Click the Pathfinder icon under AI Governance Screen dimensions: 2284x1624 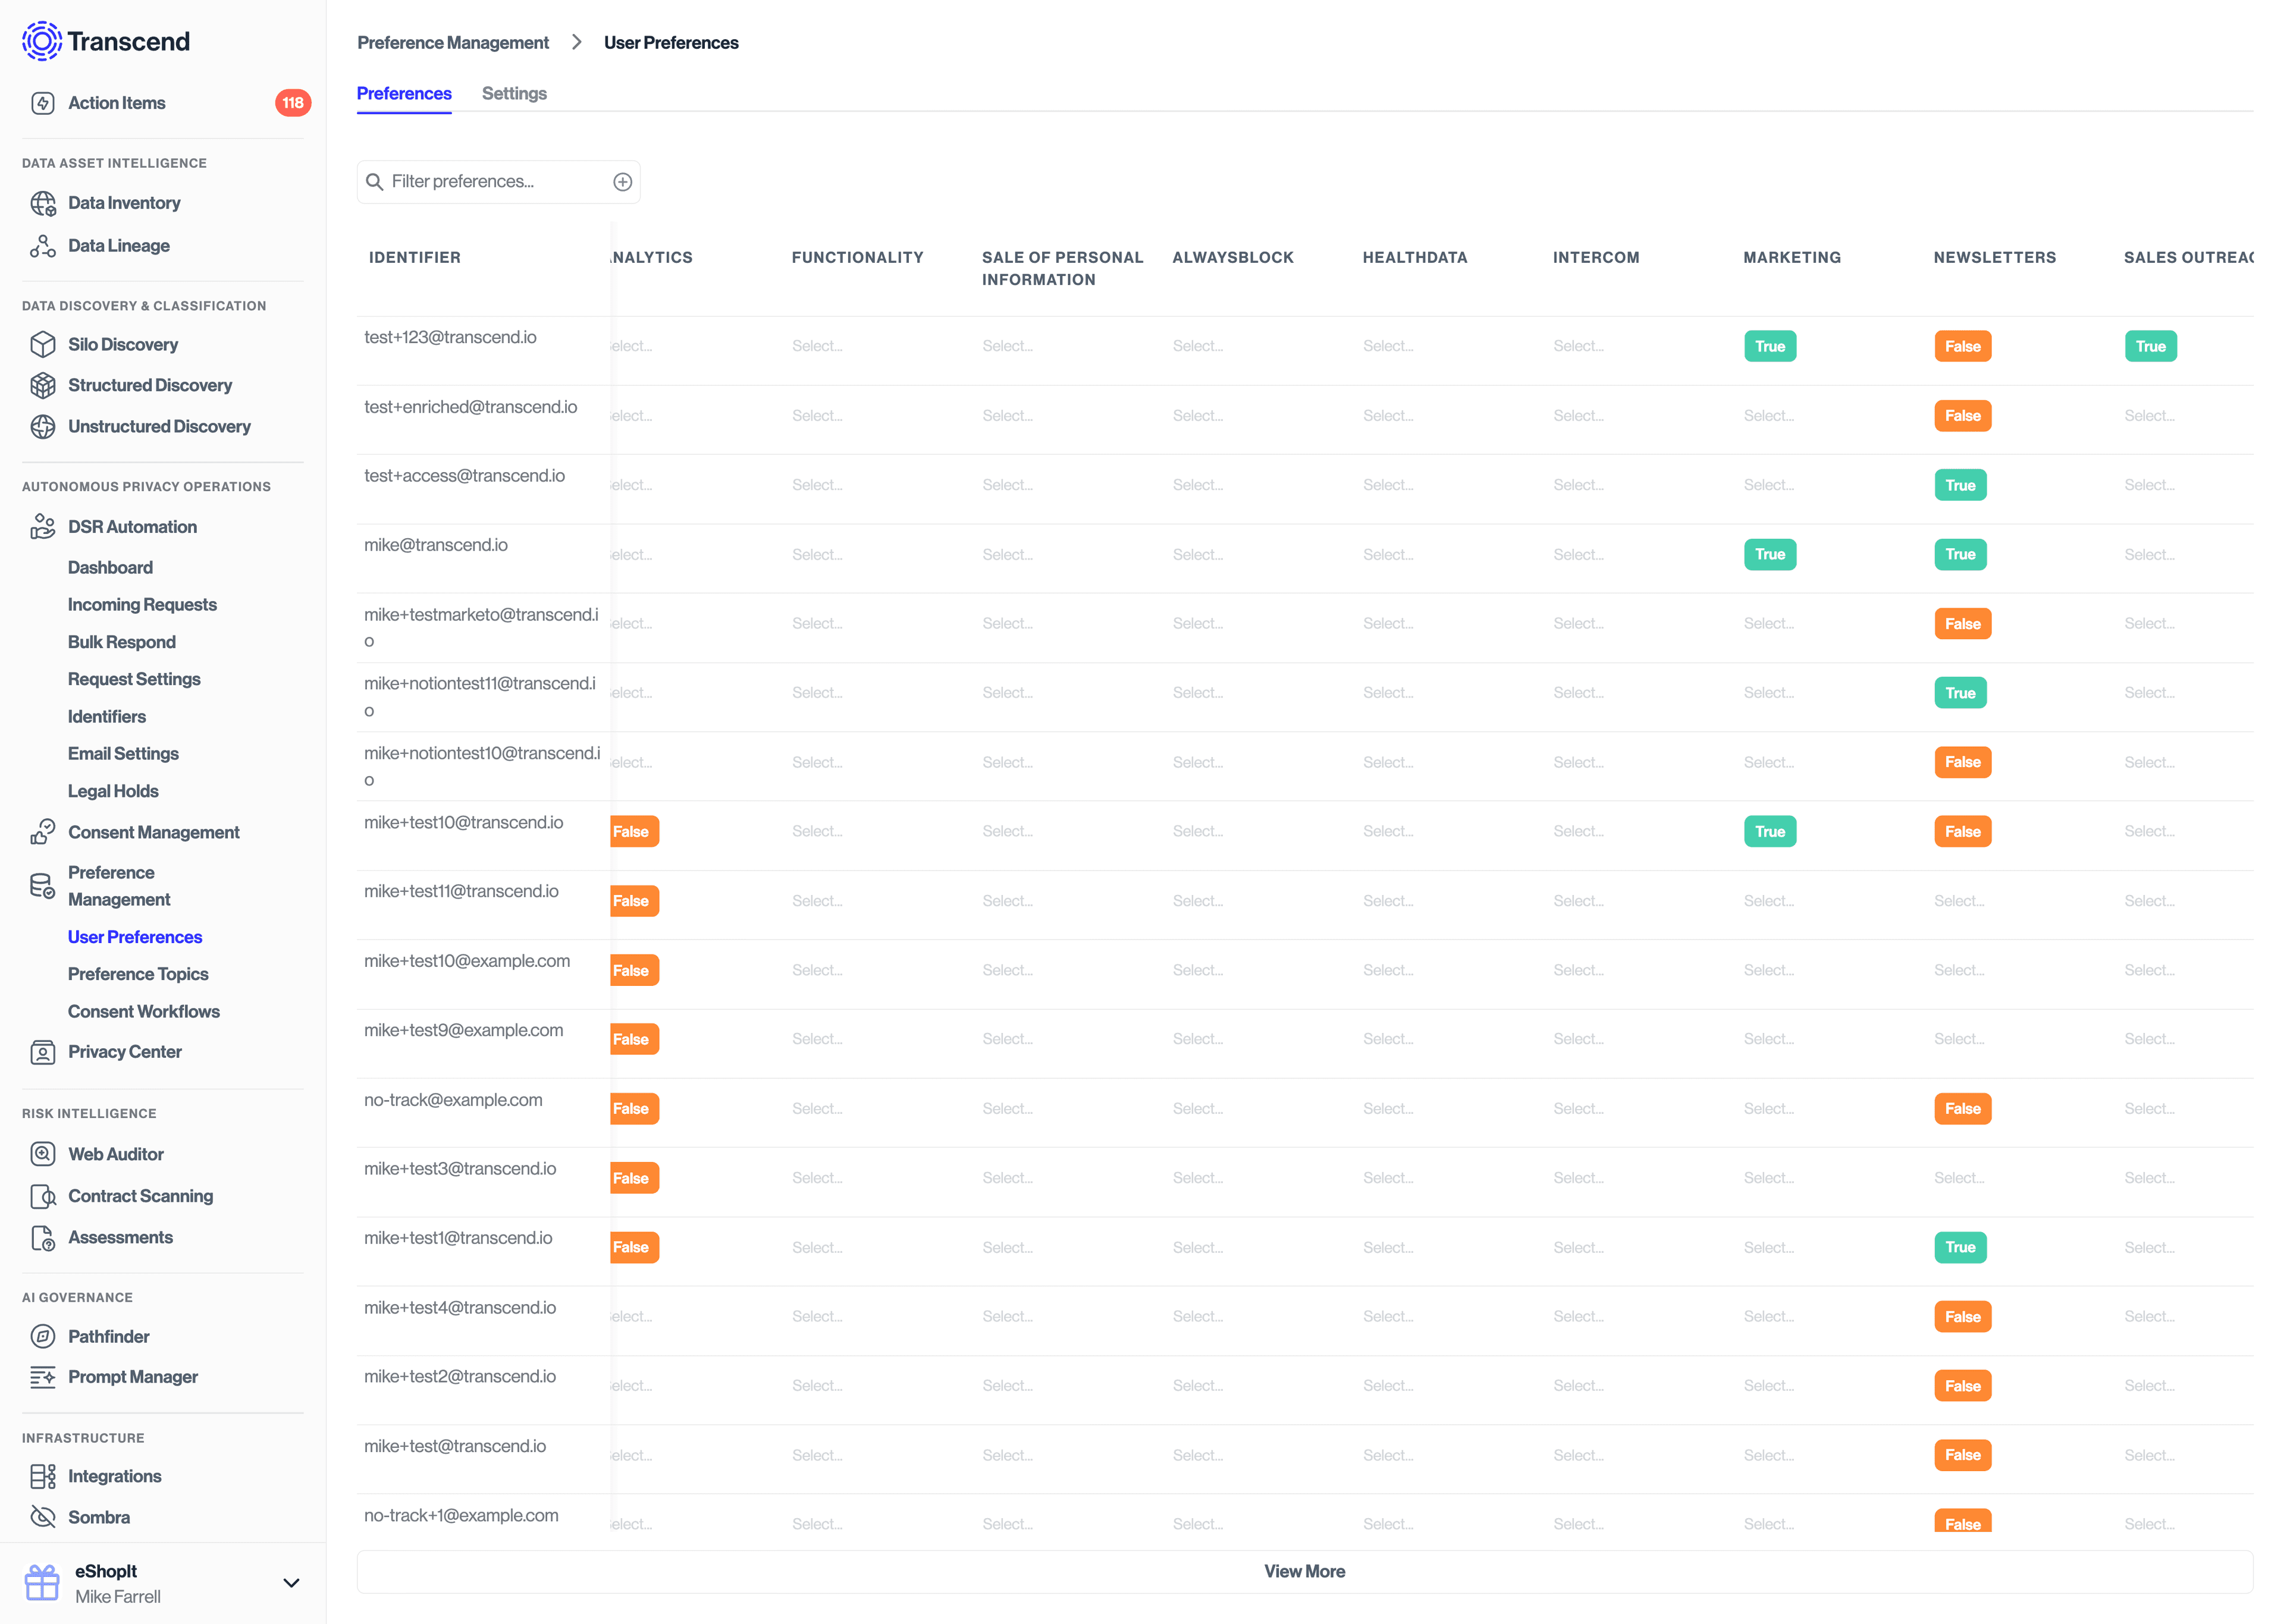[43, 1336]
